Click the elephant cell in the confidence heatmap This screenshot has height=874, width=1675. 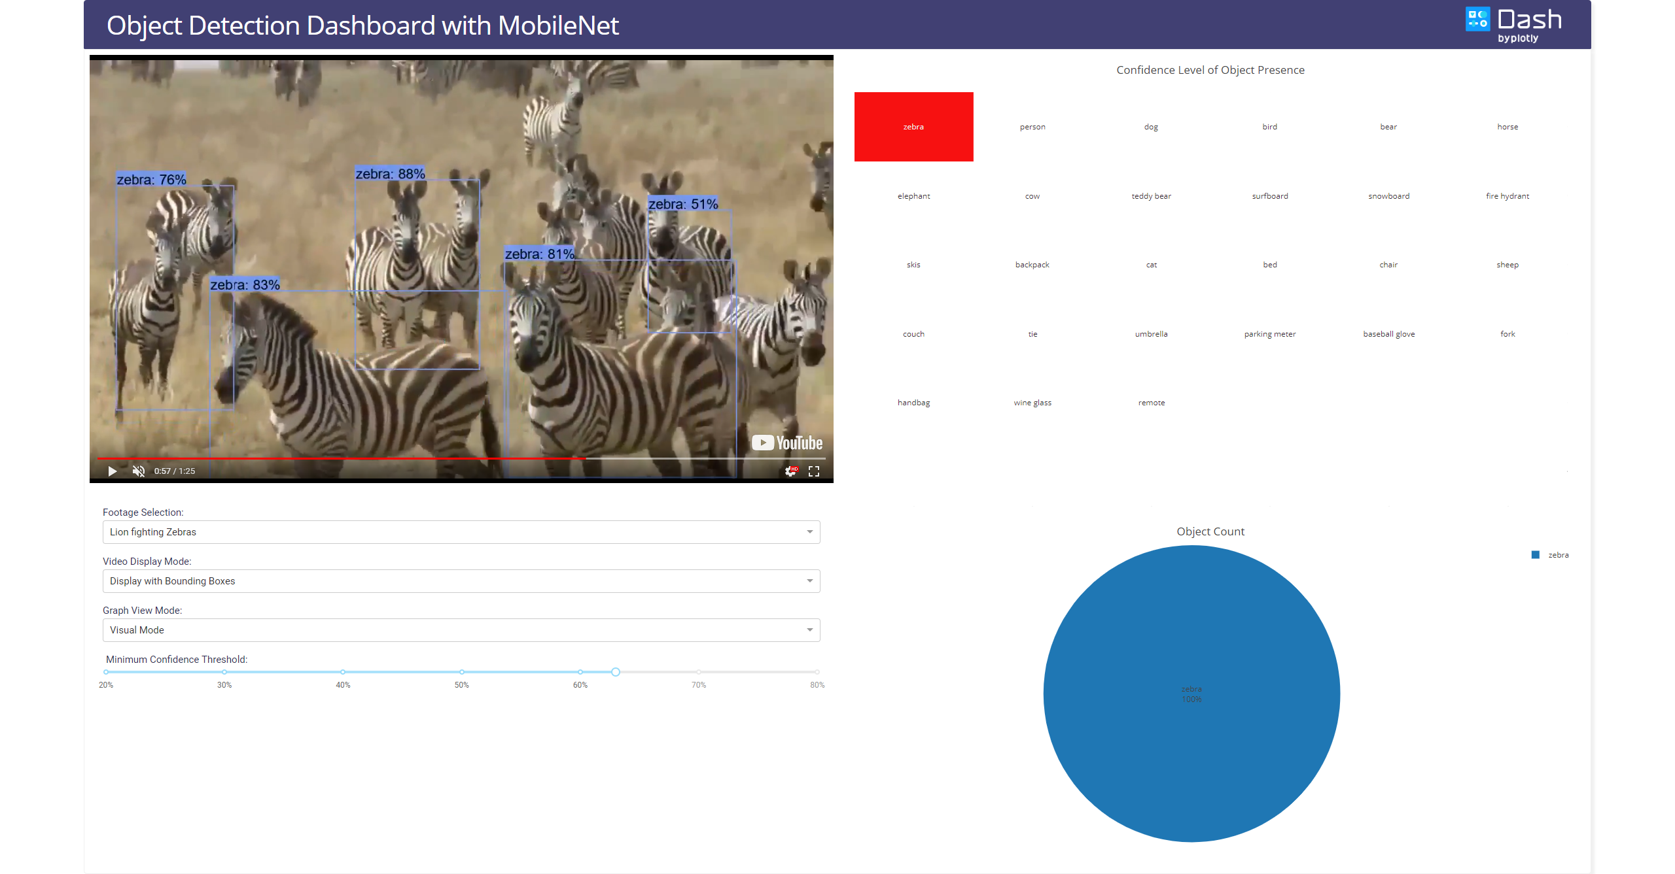point(913,196)
